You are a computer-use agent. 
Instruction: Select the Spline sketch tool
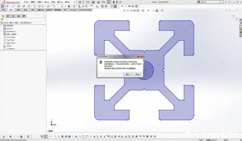tap(43, 6)
